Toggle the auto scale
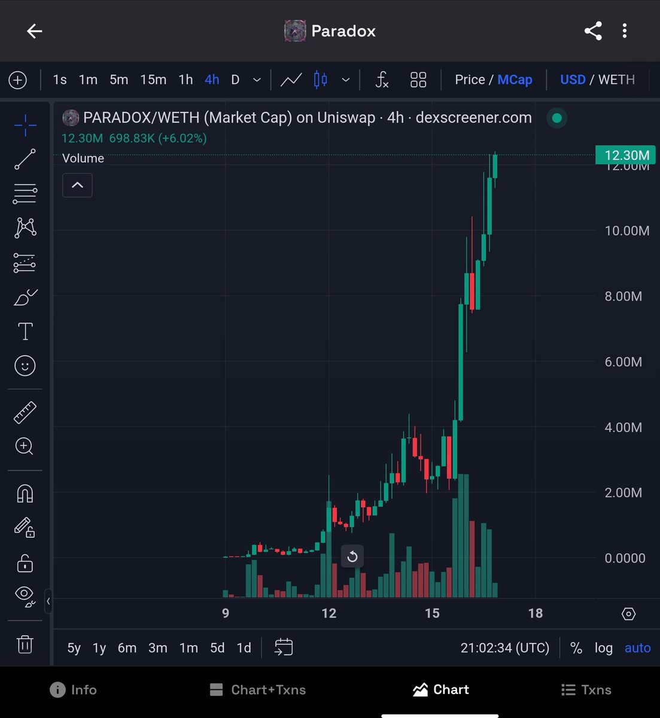This screenshot has height=718, width=660. [x=638, y=648]
